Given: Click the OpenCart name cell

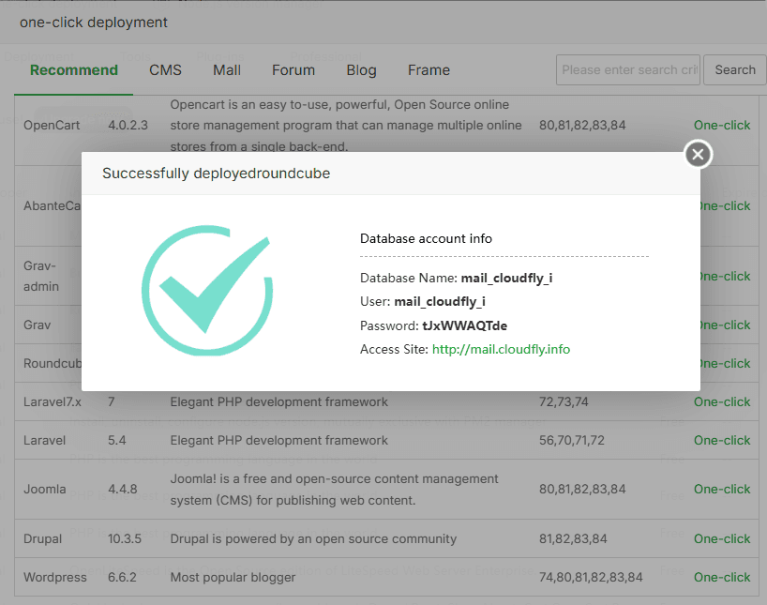Looking at the screenshot, I should [52, 126].
